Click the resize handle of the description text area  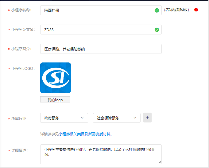(160, 162)
